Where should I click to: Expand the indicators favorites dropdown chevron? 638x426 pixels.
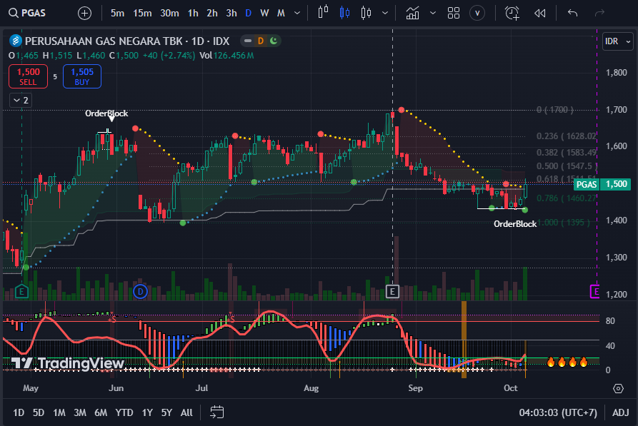(433, 13)
